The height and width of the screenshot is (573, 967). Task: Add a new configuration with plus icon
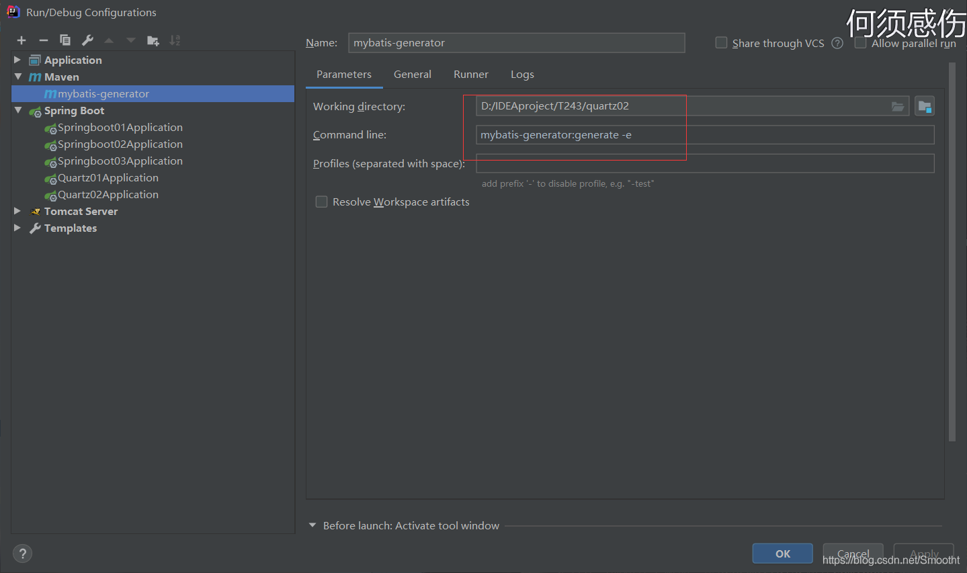click(22, 40)
